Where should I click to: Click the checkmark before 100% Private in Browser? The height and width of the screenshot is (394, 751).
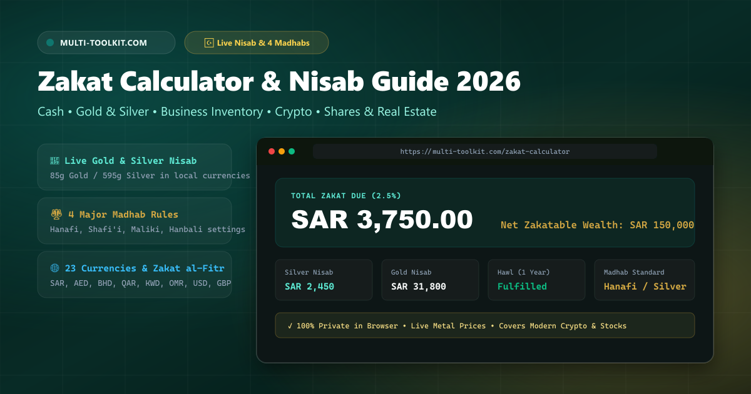(290, 326)
